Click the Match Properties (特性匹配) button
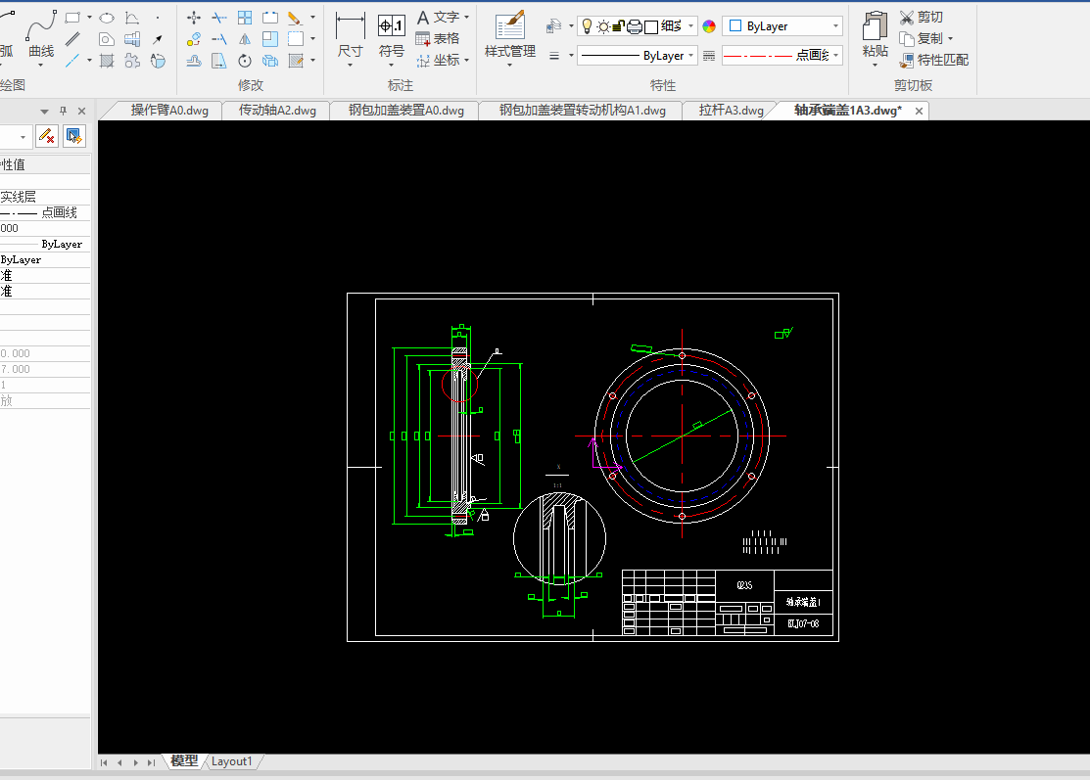 coord(933,60)
